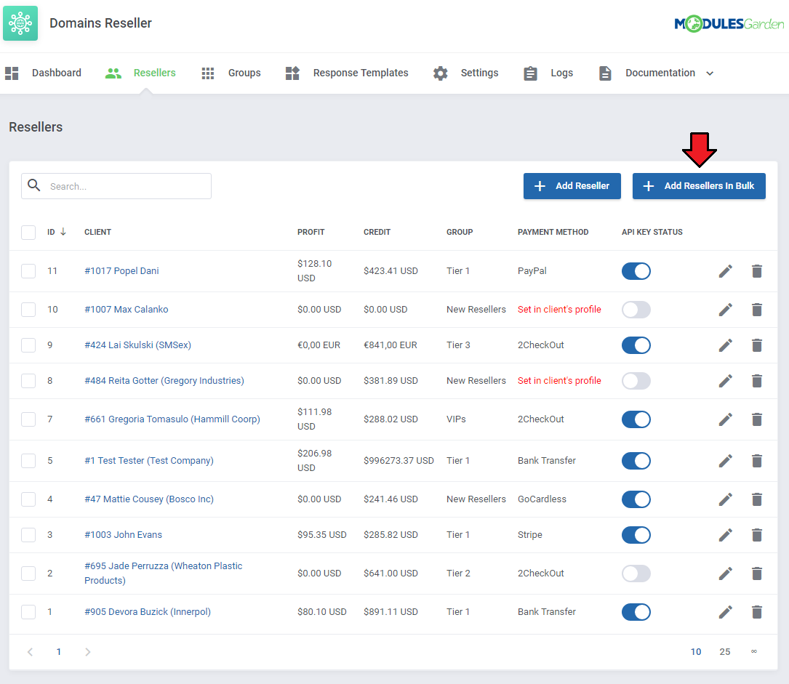Open client link #905 Devora Buzick (Innerpol)
Viewport: 789px width, 684px height.
point(148,611)
